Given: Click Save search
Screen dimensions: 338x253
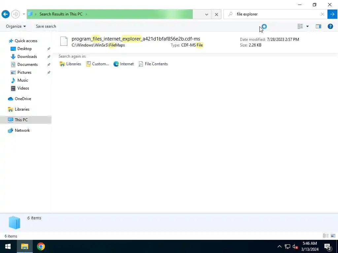Looking at the screenshot, I should [x=46, y=26].
